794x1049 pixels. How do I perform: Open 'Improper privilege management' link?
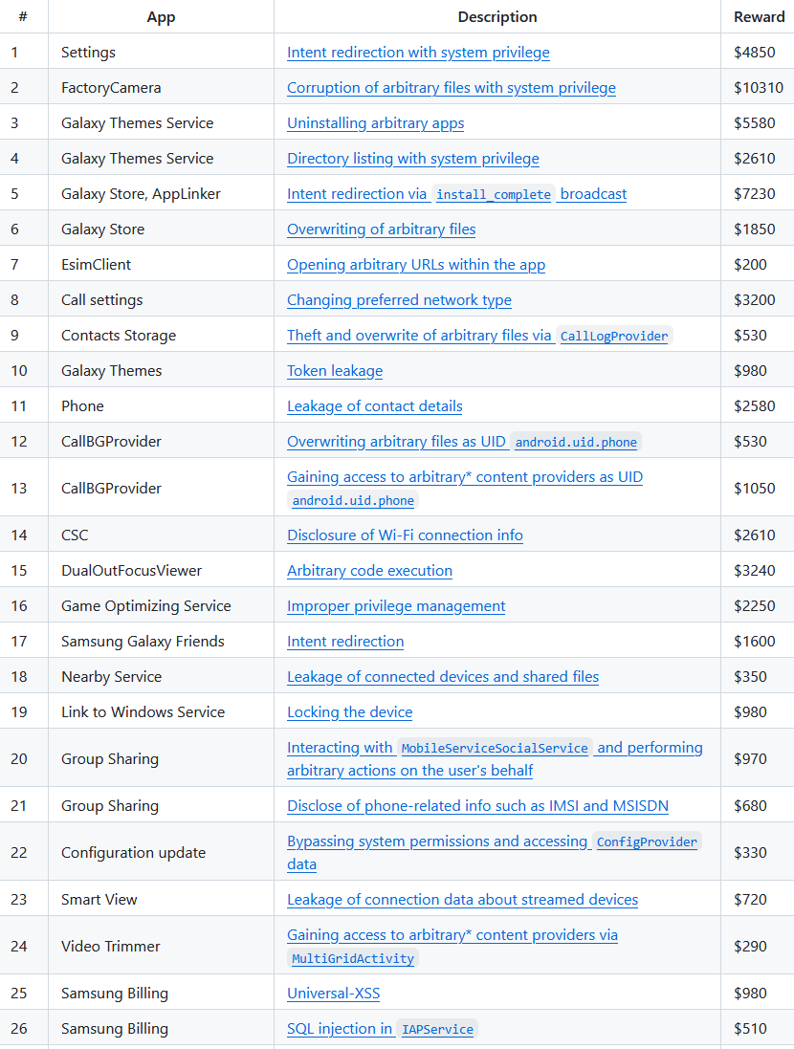click(x=396, y=606)
